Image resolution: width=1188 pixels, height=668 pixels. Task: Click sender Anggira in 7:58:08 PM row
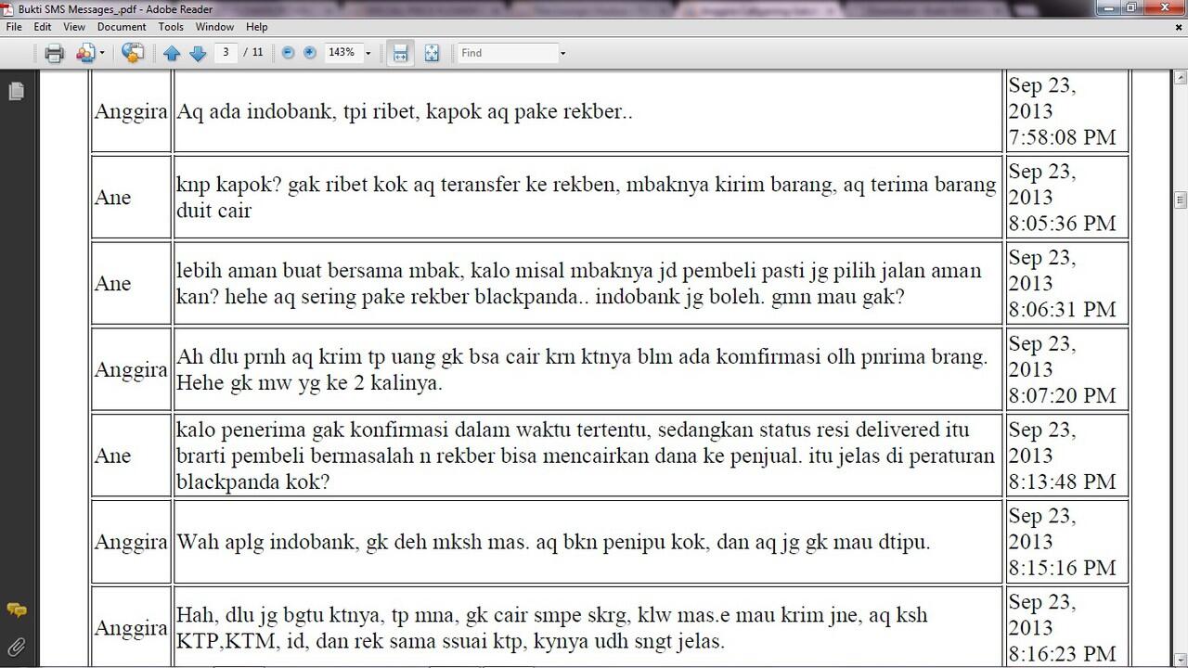[131, 111]
